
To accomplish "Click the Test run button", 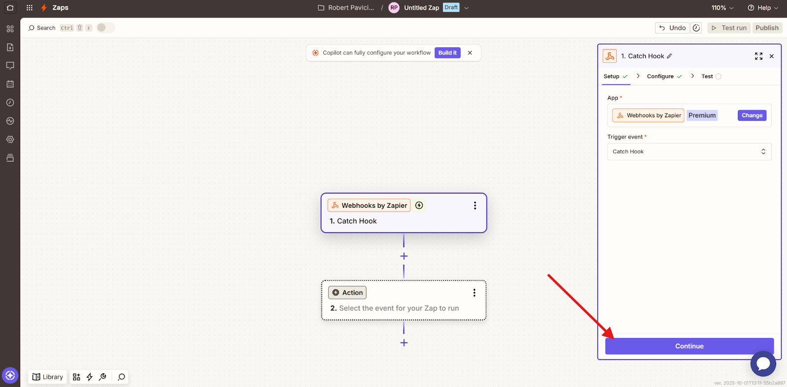I will click(729, 28).
